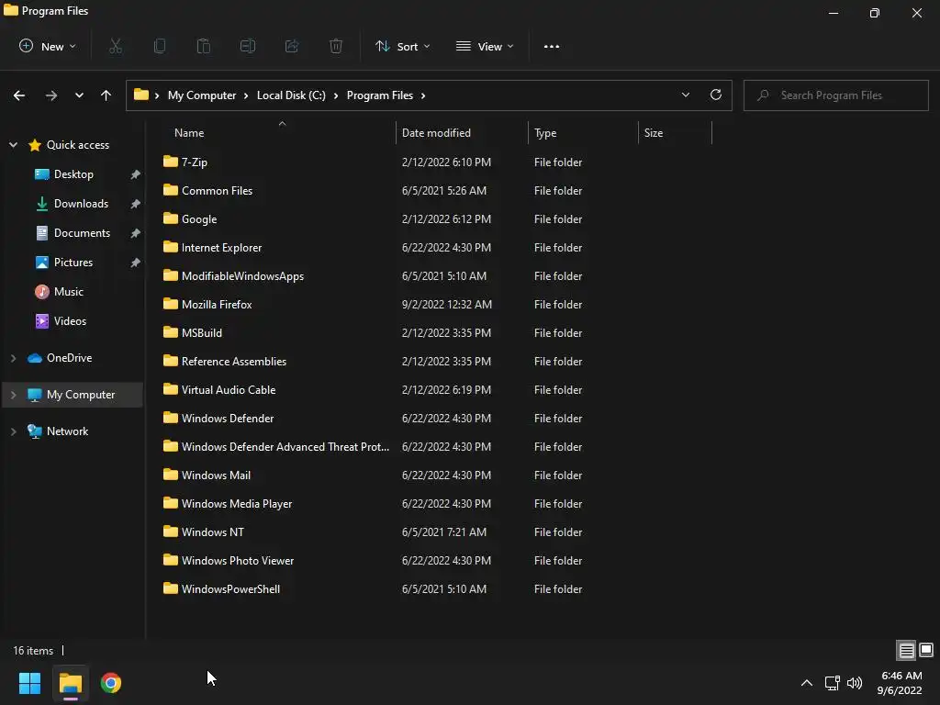
Task: Open the View dropdown menu
Action: point(485,46)
